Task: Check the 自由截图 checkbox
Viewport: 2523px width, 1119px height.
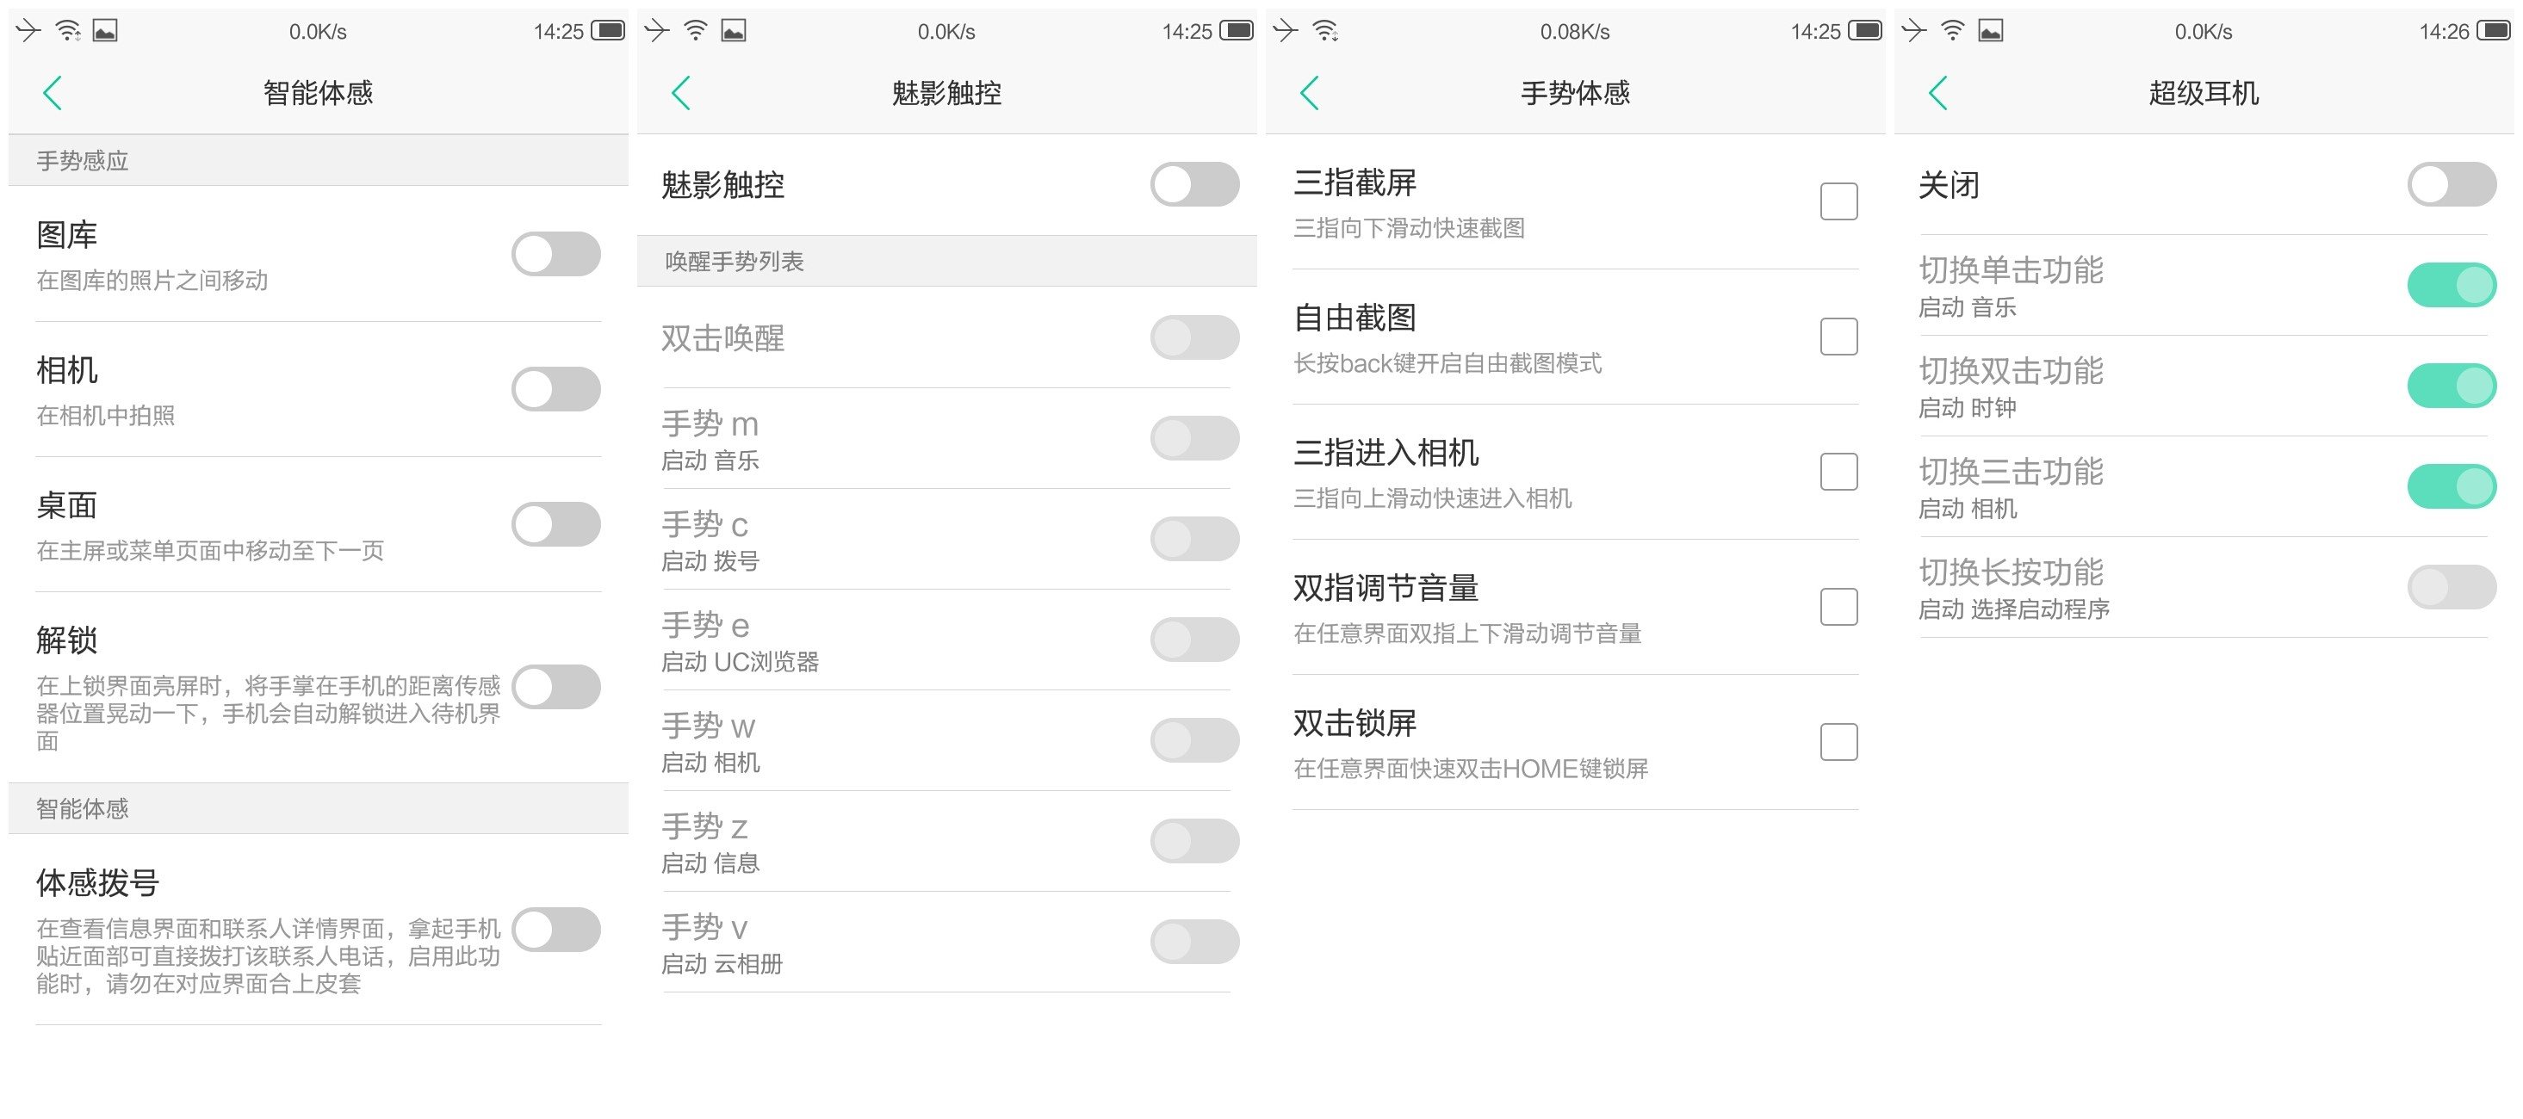Action: (1838, 337)
